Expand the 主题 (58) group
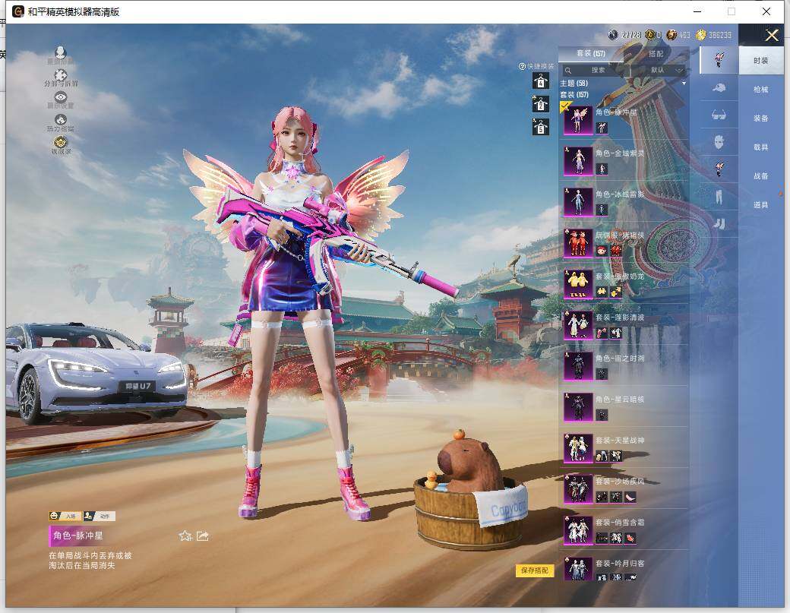790x613 pixels. [574, 83]
